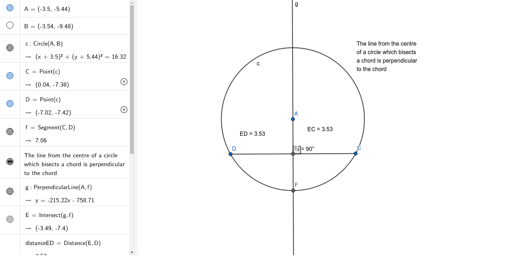Select the g : PerpendicularLine(A, f) definition
Image resolution: width=510 pixels, height=256 pixels.
point(59,187)
